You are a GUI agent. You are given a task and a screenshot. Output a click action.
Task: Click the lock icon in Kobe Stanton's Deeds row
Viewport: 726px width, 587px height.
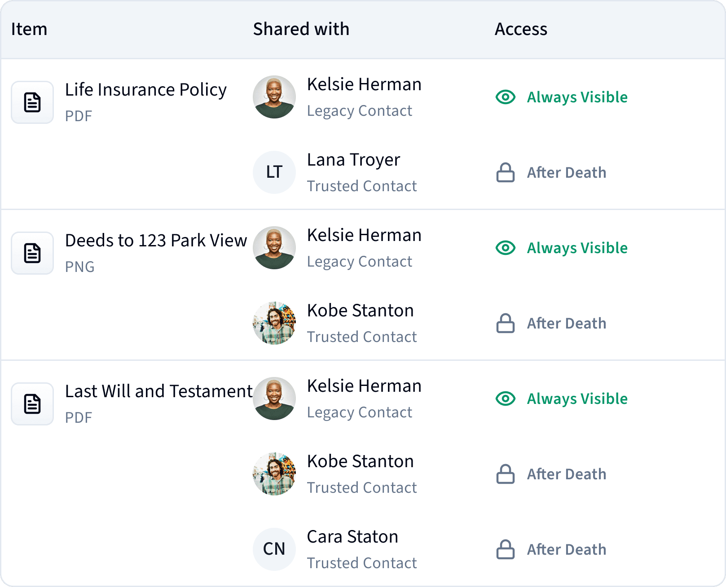tap(506, 323)
